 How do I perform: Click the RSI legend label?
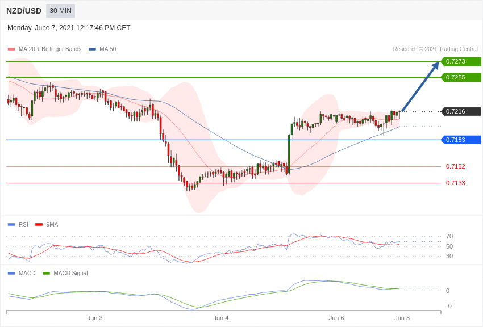click(x=23, y=225)
